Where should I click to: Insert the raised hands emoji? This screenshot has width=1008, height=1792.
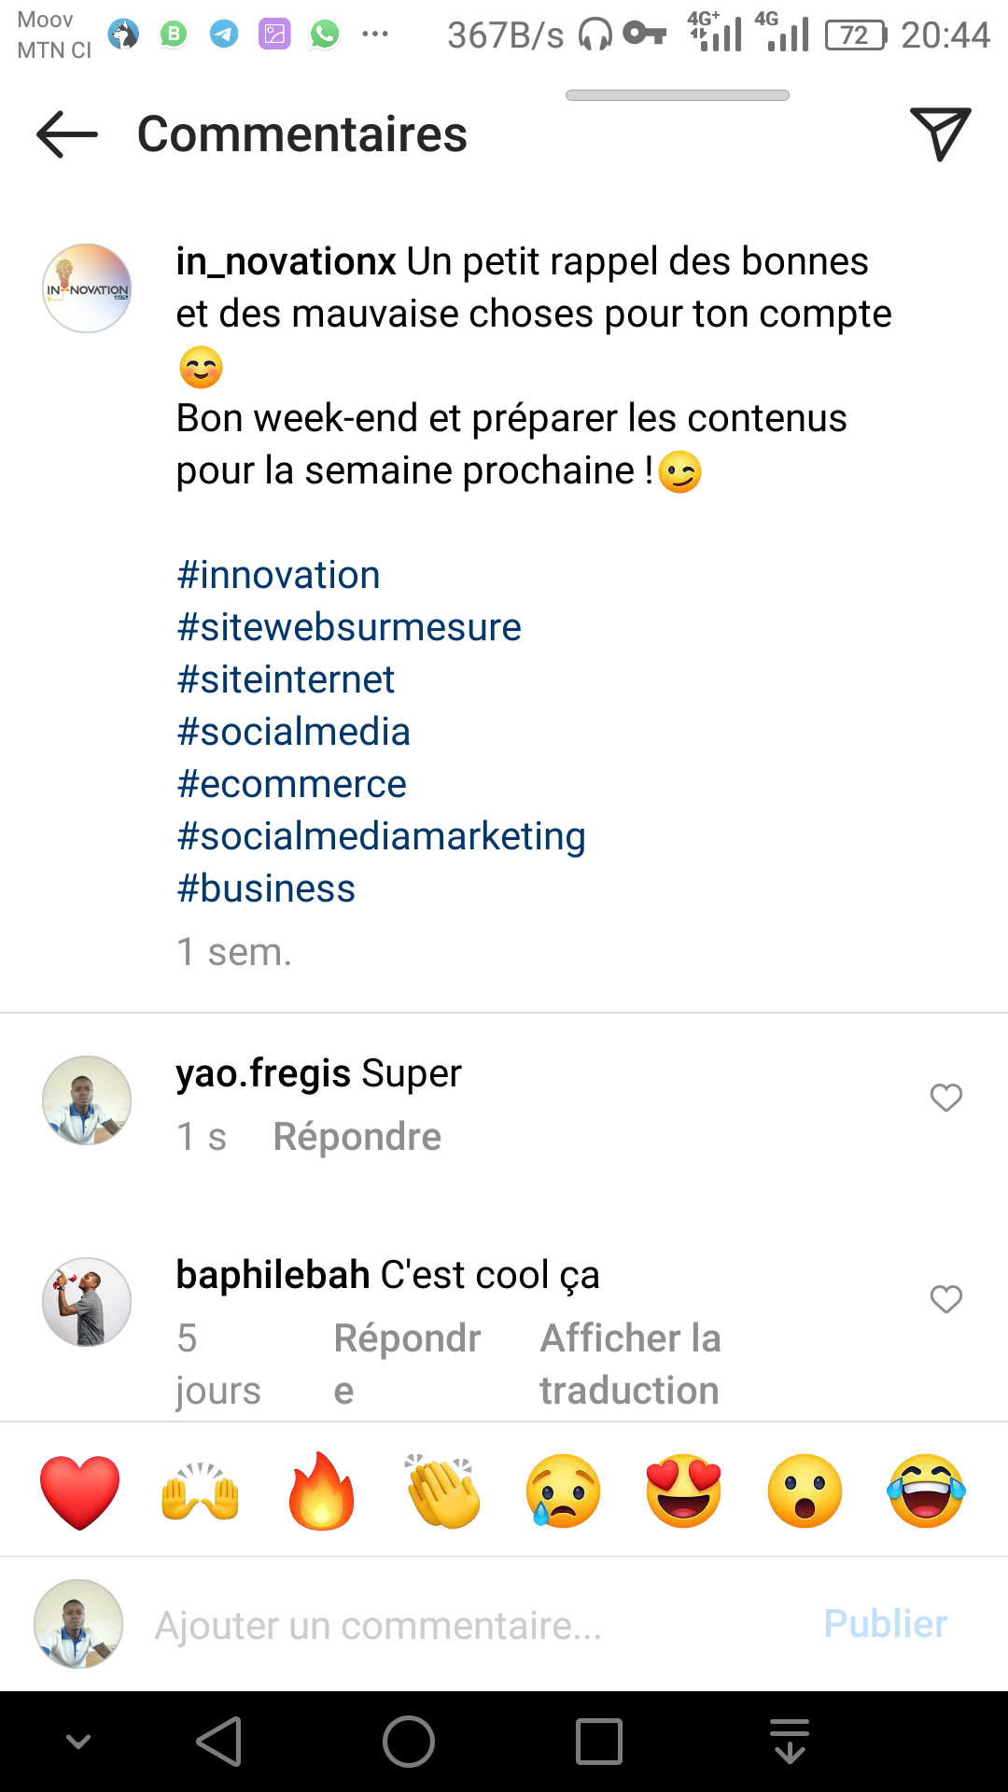click(x=201, y=1491)
